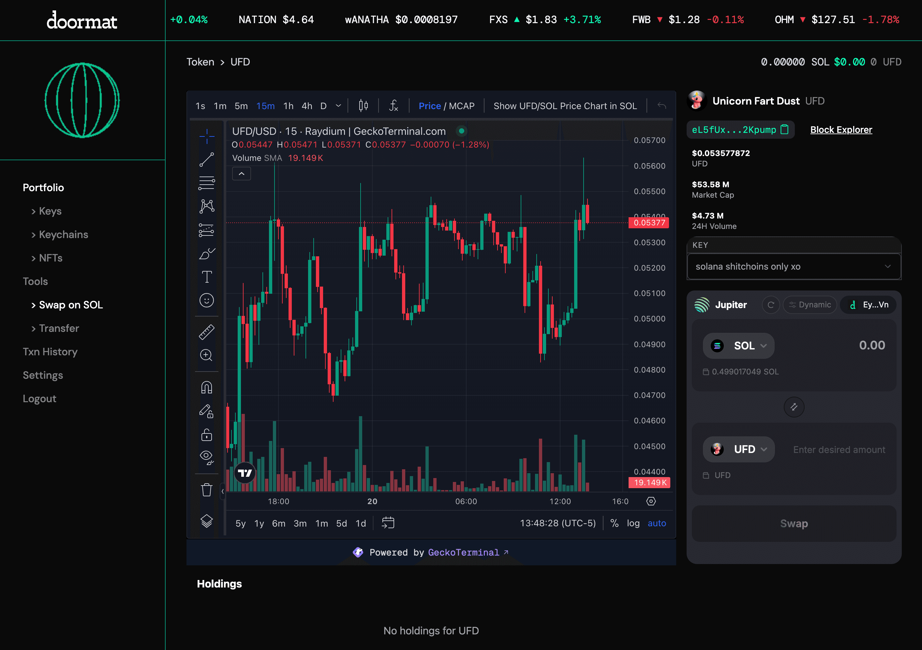Toggle percent scale on the chart

(x=614, y=523)
